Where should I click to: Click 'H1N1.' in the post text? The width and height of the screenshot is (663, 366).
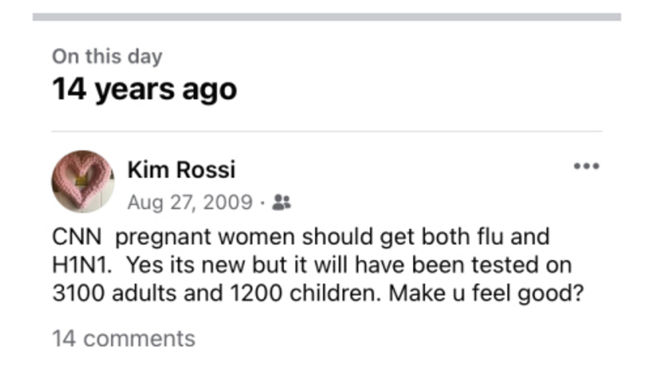(82, 265)
